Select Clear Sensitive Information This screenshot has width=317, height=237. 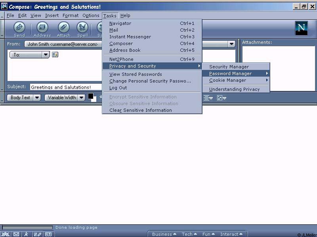[152, 110]
